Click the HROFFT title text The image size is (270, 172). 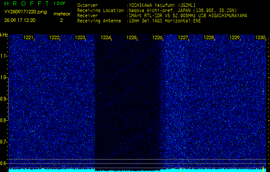pos(27,3)
